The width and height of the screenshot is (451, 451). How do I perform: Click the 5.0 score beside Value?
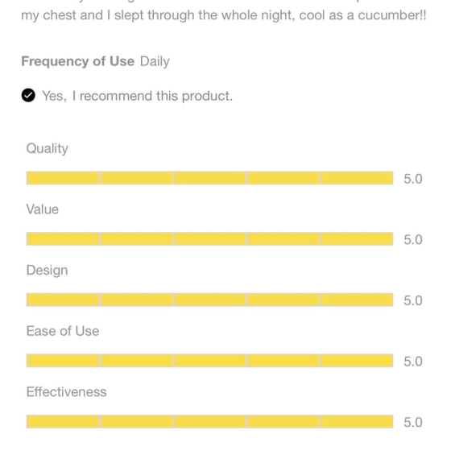[x=413, y=240]
